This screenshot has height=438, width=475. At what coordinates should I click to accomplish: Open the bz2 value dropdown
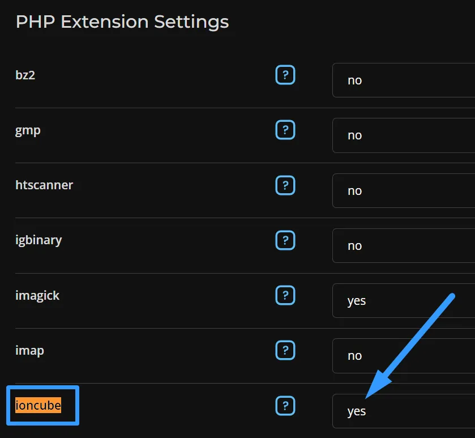click(403, 80)
